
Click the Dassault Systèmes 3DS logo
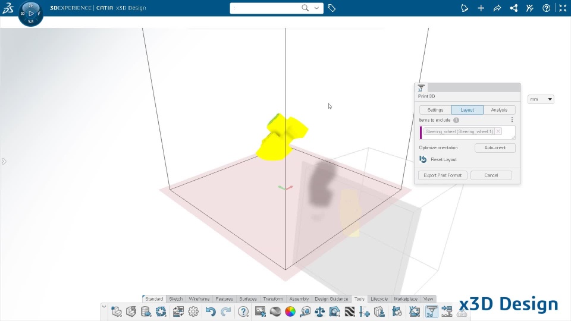(x=8, y=8)
